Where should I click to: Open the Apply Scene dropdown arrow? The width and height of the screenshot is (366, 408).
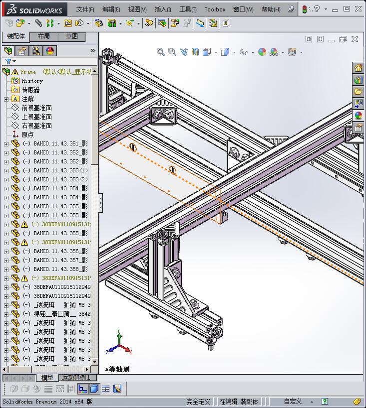point(283,52)
